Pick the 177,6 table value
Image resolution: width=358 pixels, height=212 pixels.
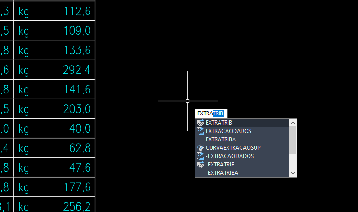click(x=77, y=187)
